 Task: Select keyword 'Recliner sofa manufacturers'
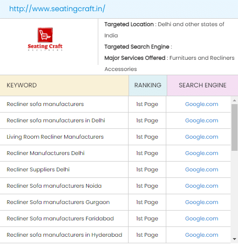pyautogui.click(x=45, y=104)
